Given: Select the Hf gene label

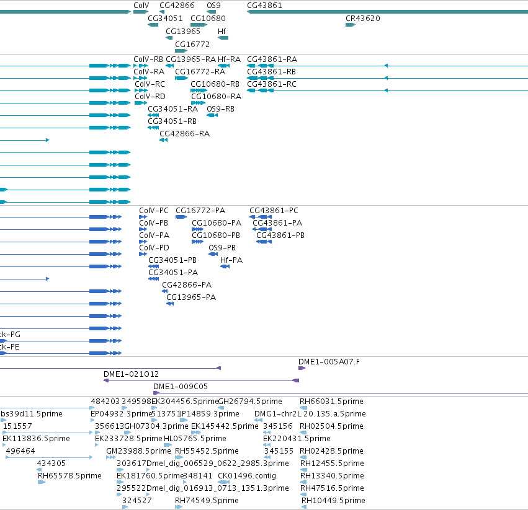Looking at the screenshot, I should [221, 31].
